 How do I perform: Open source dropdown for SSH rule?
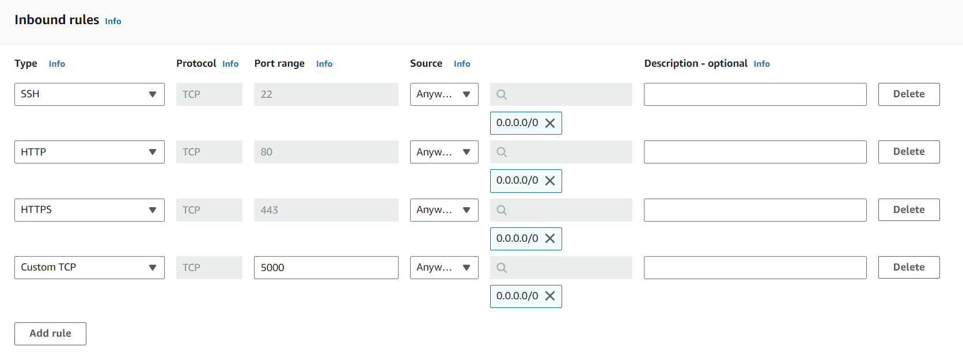[444, 94]
